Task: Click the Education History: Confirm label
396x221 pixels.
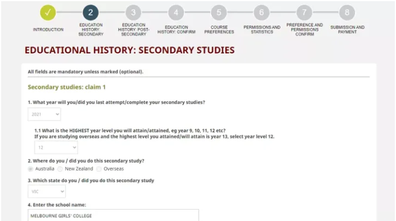Action: [176, 30]
